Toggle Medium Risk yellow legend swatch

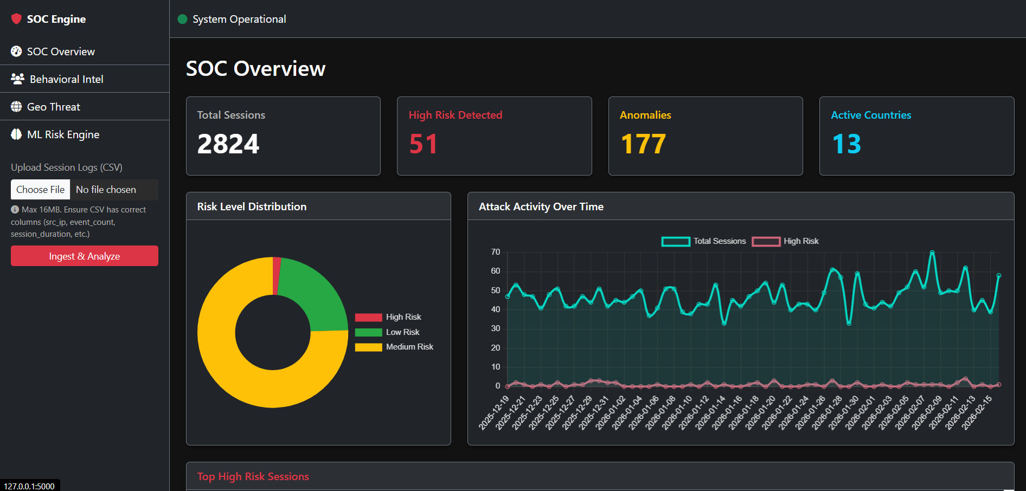(x=369, y=347)
